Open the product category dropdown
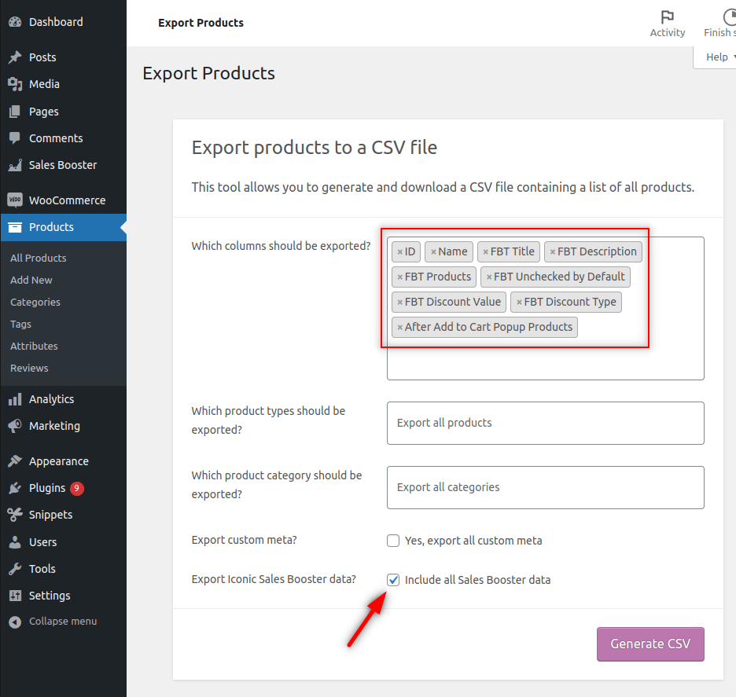The image size is (736, 697). coord(545,487)
